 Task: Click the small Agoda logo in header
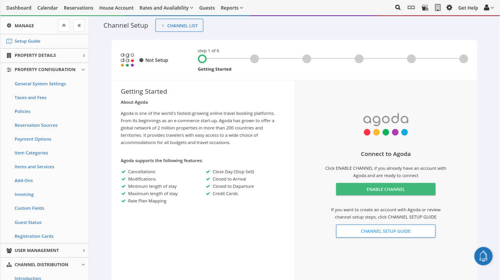point(127,60)
